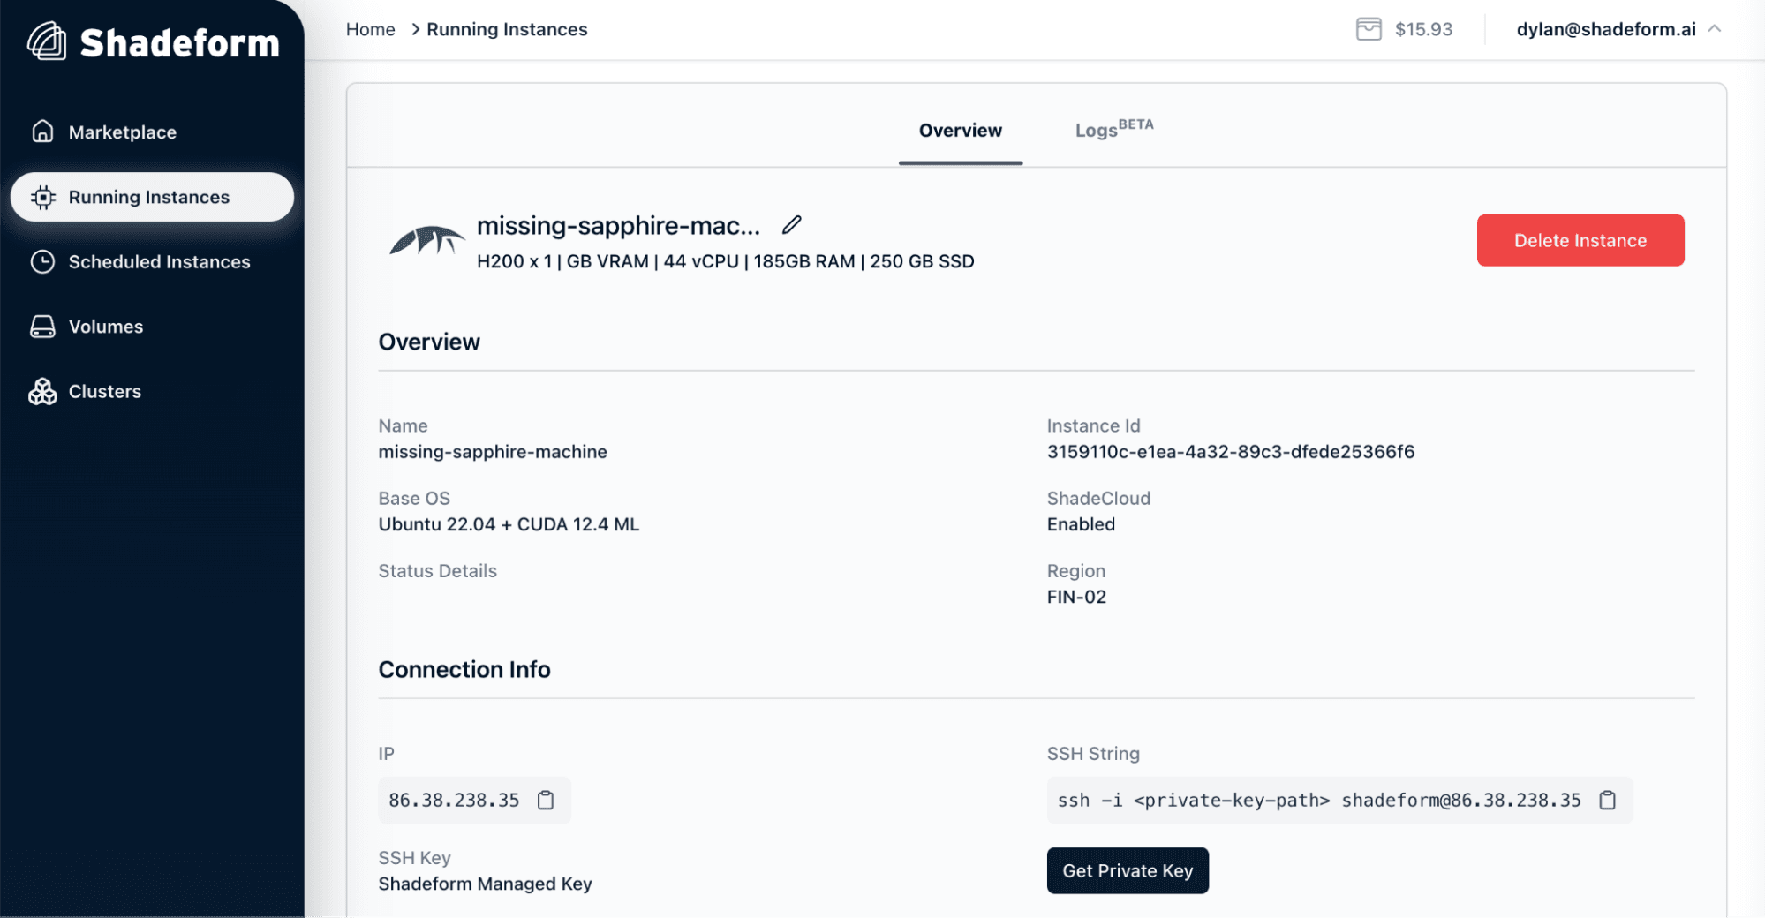Viewport: 1765px width, 918px height.
Task: Click the missing-sapphire-machine name value
Action: coord(493,452)
